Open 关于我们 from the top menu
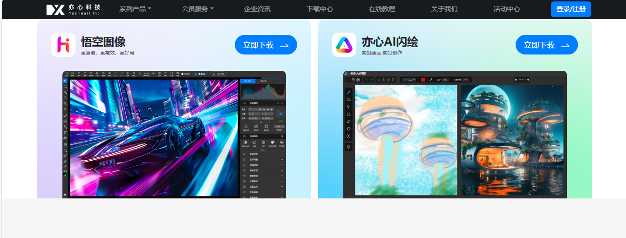Viewport: 626px width, 238px height. click(444, 9)
